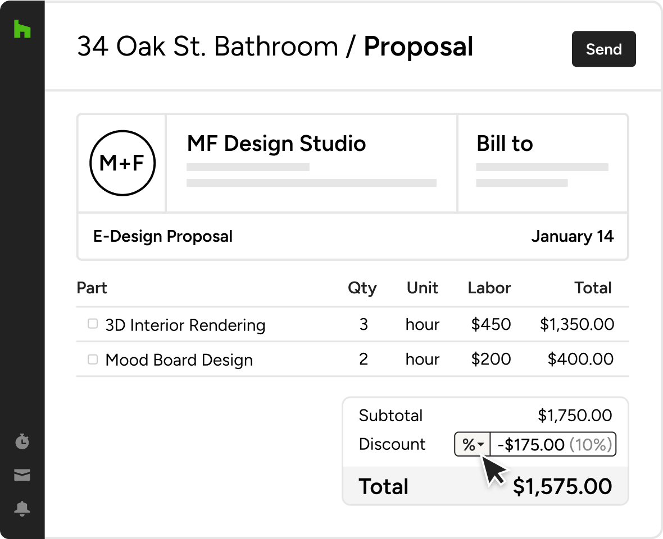Viewport: 663px width, 539px height.
Task: Click the Part column header
Action: 92,288
